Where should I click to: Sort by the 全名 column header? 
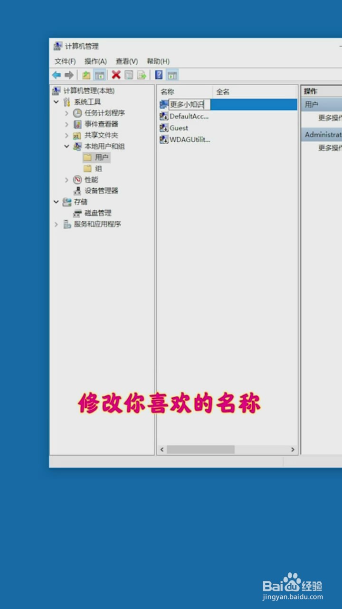(255, 92)
